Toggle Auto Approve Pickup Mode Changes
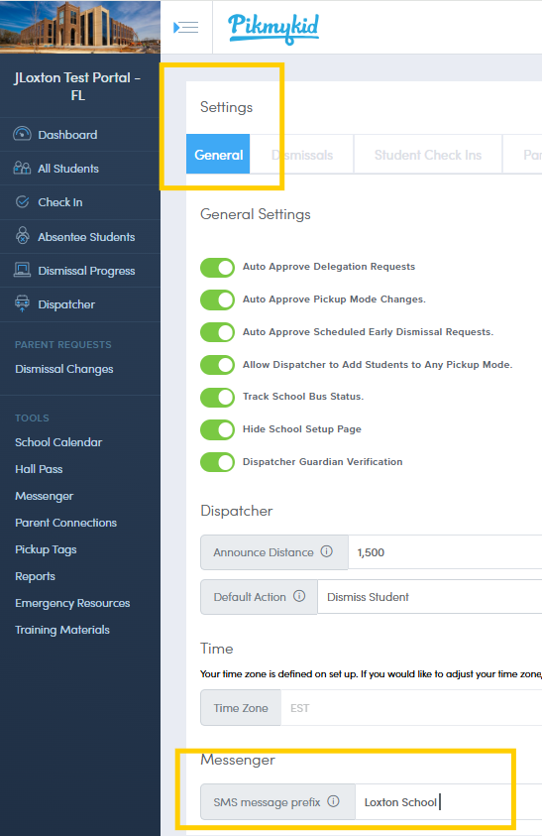Viewport: 542px width, 836px height. coord(217,300)
